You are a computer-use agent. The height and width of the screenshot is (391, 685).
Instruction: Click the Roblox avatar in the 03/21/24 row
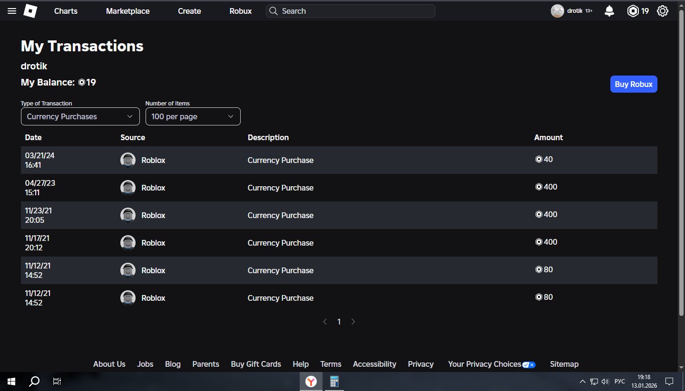pyautogui.click(x=127, y=160)
